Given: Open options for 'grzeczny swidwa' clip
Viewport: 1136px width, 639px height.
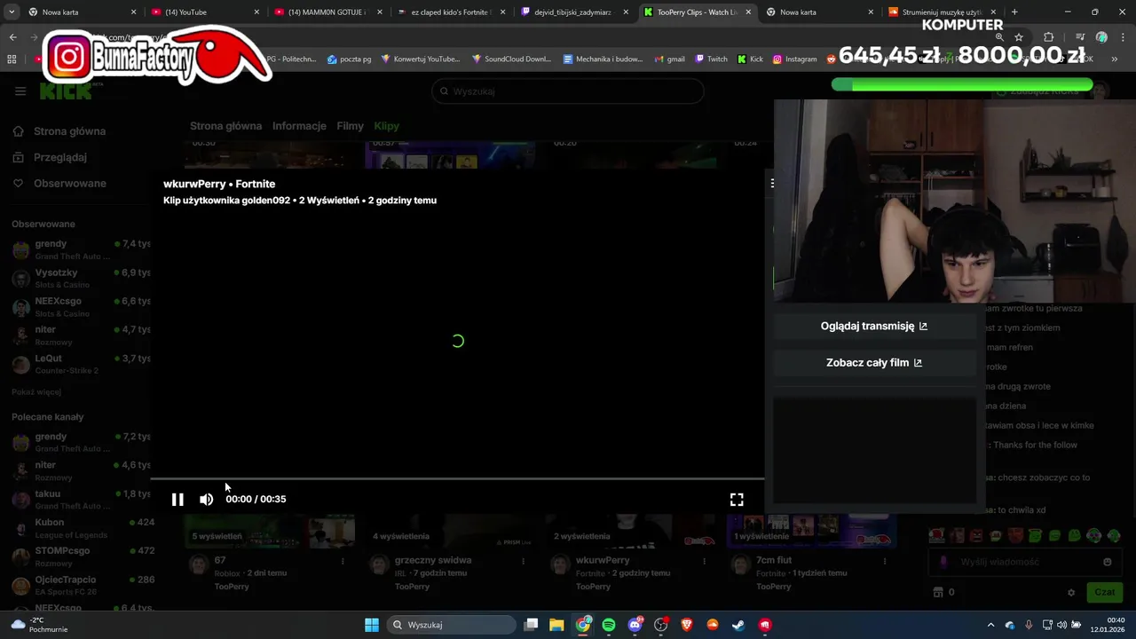Looking at the screenshot, I should 524,561.
